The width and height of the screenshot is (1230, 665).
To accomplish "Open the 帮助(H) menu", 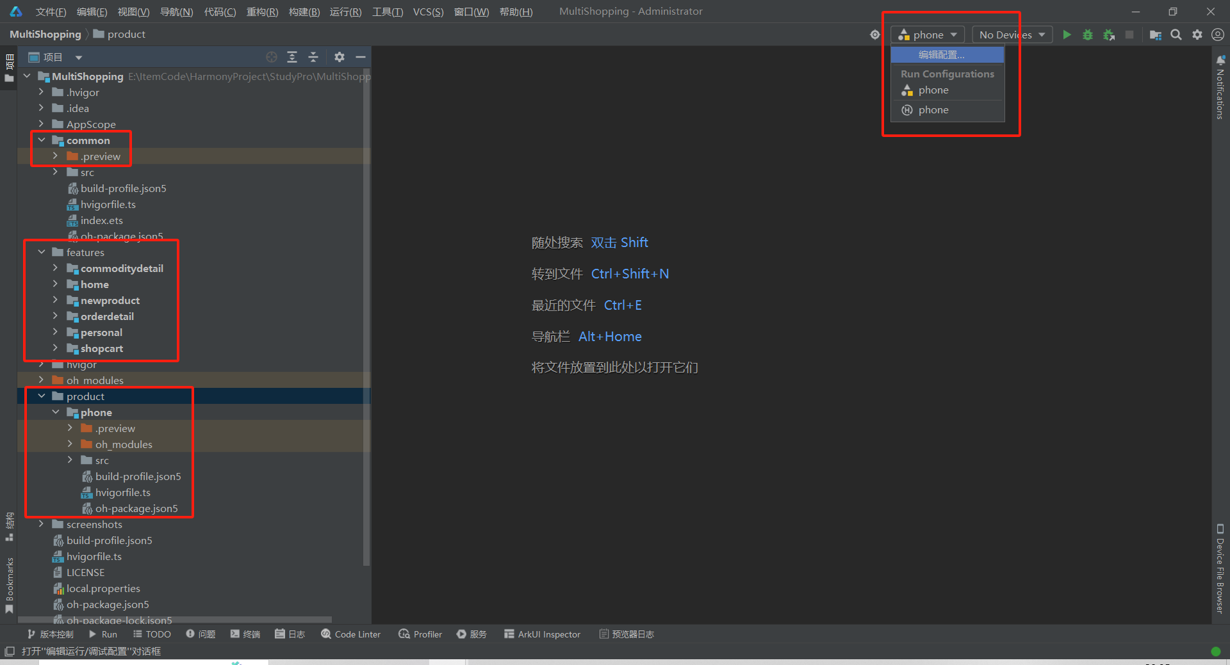I will point(516,12).
